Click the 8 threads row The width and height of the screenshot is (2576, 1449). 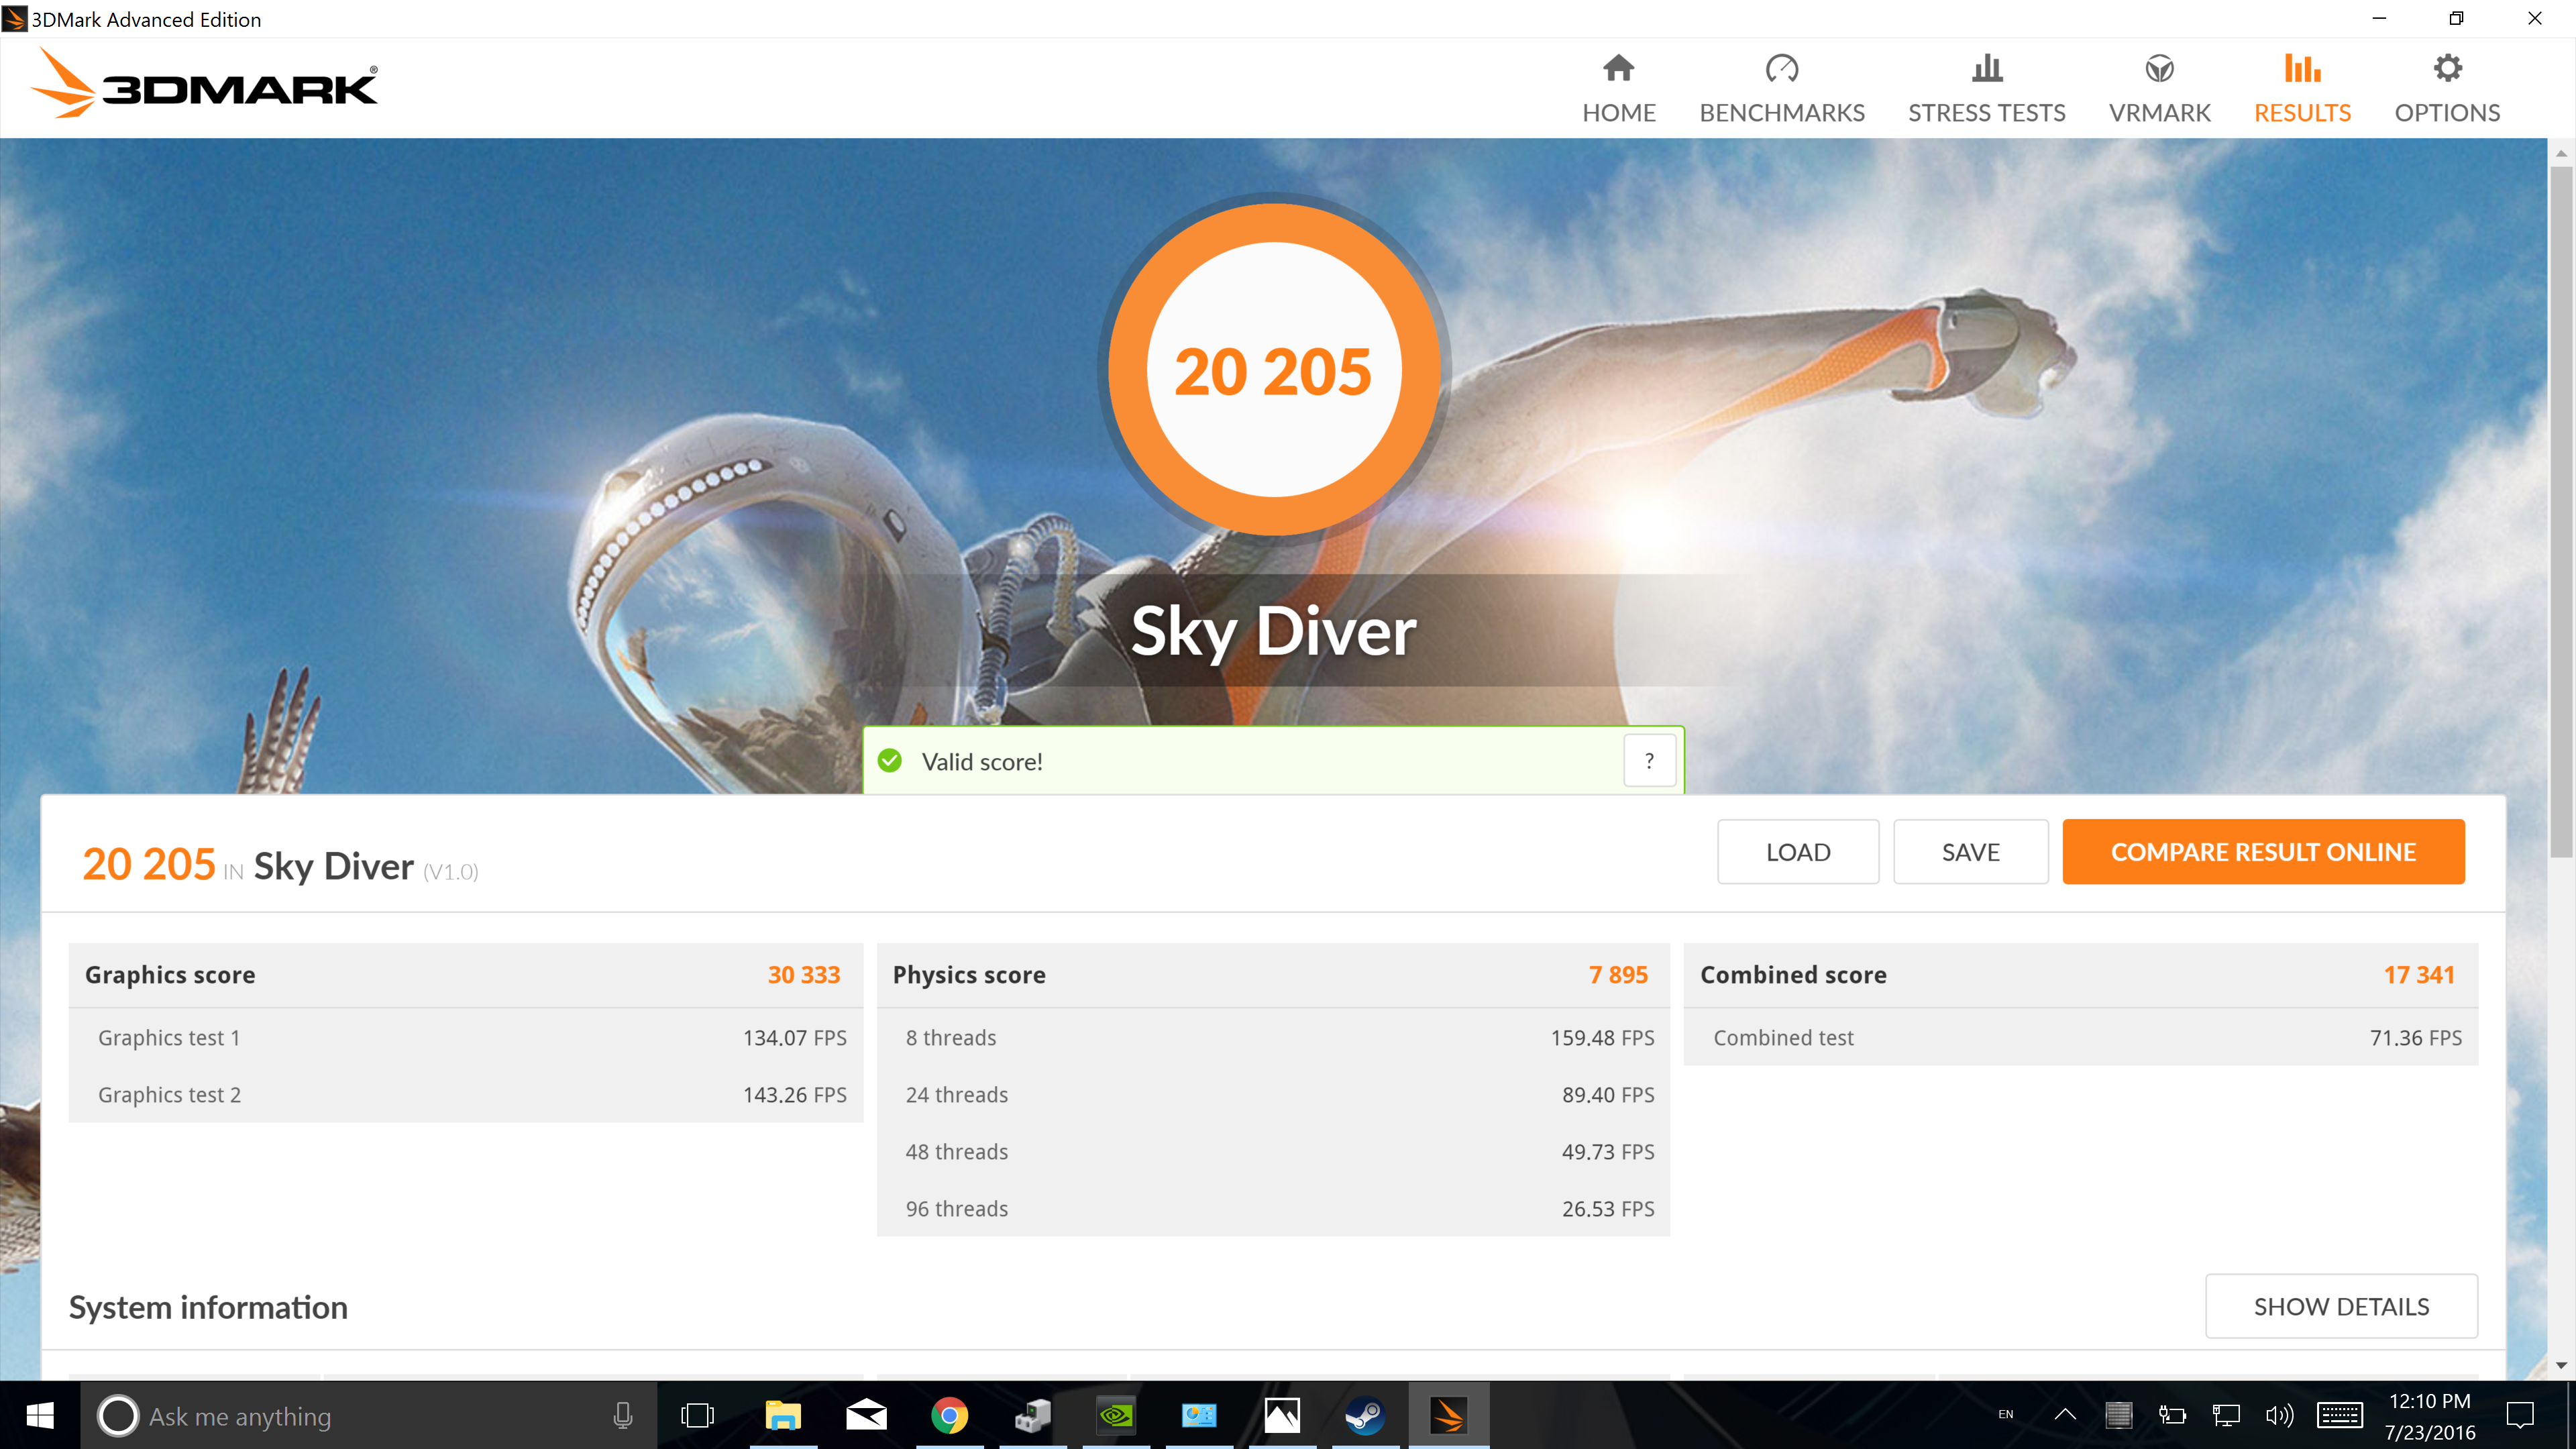1273,1037
